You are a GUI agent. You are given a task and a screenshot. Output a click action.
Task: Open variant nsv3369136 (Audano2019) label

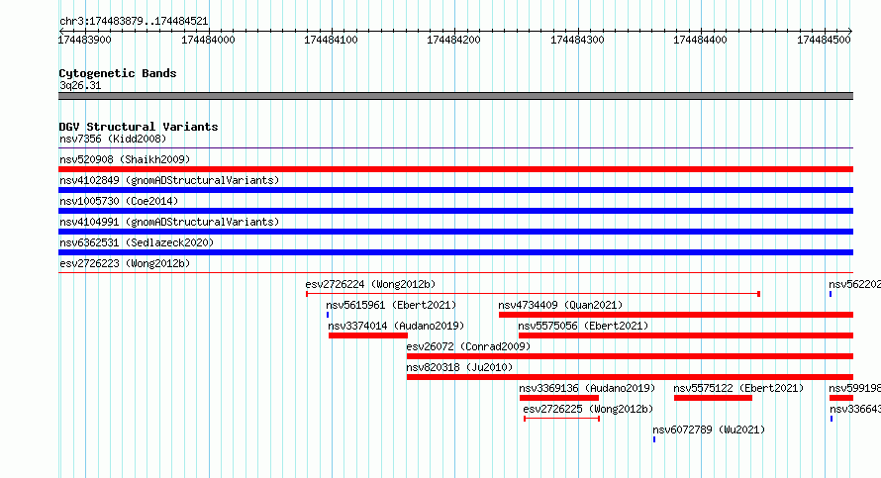(x=587, y=388)
